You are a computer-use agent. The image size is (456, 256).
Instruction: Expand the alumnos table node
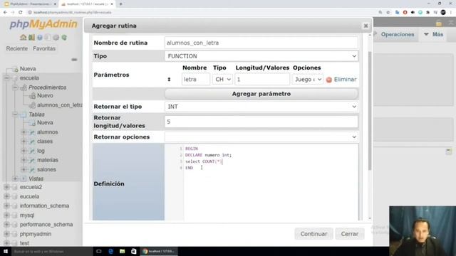pyautogui.click(x=24, y=132)
